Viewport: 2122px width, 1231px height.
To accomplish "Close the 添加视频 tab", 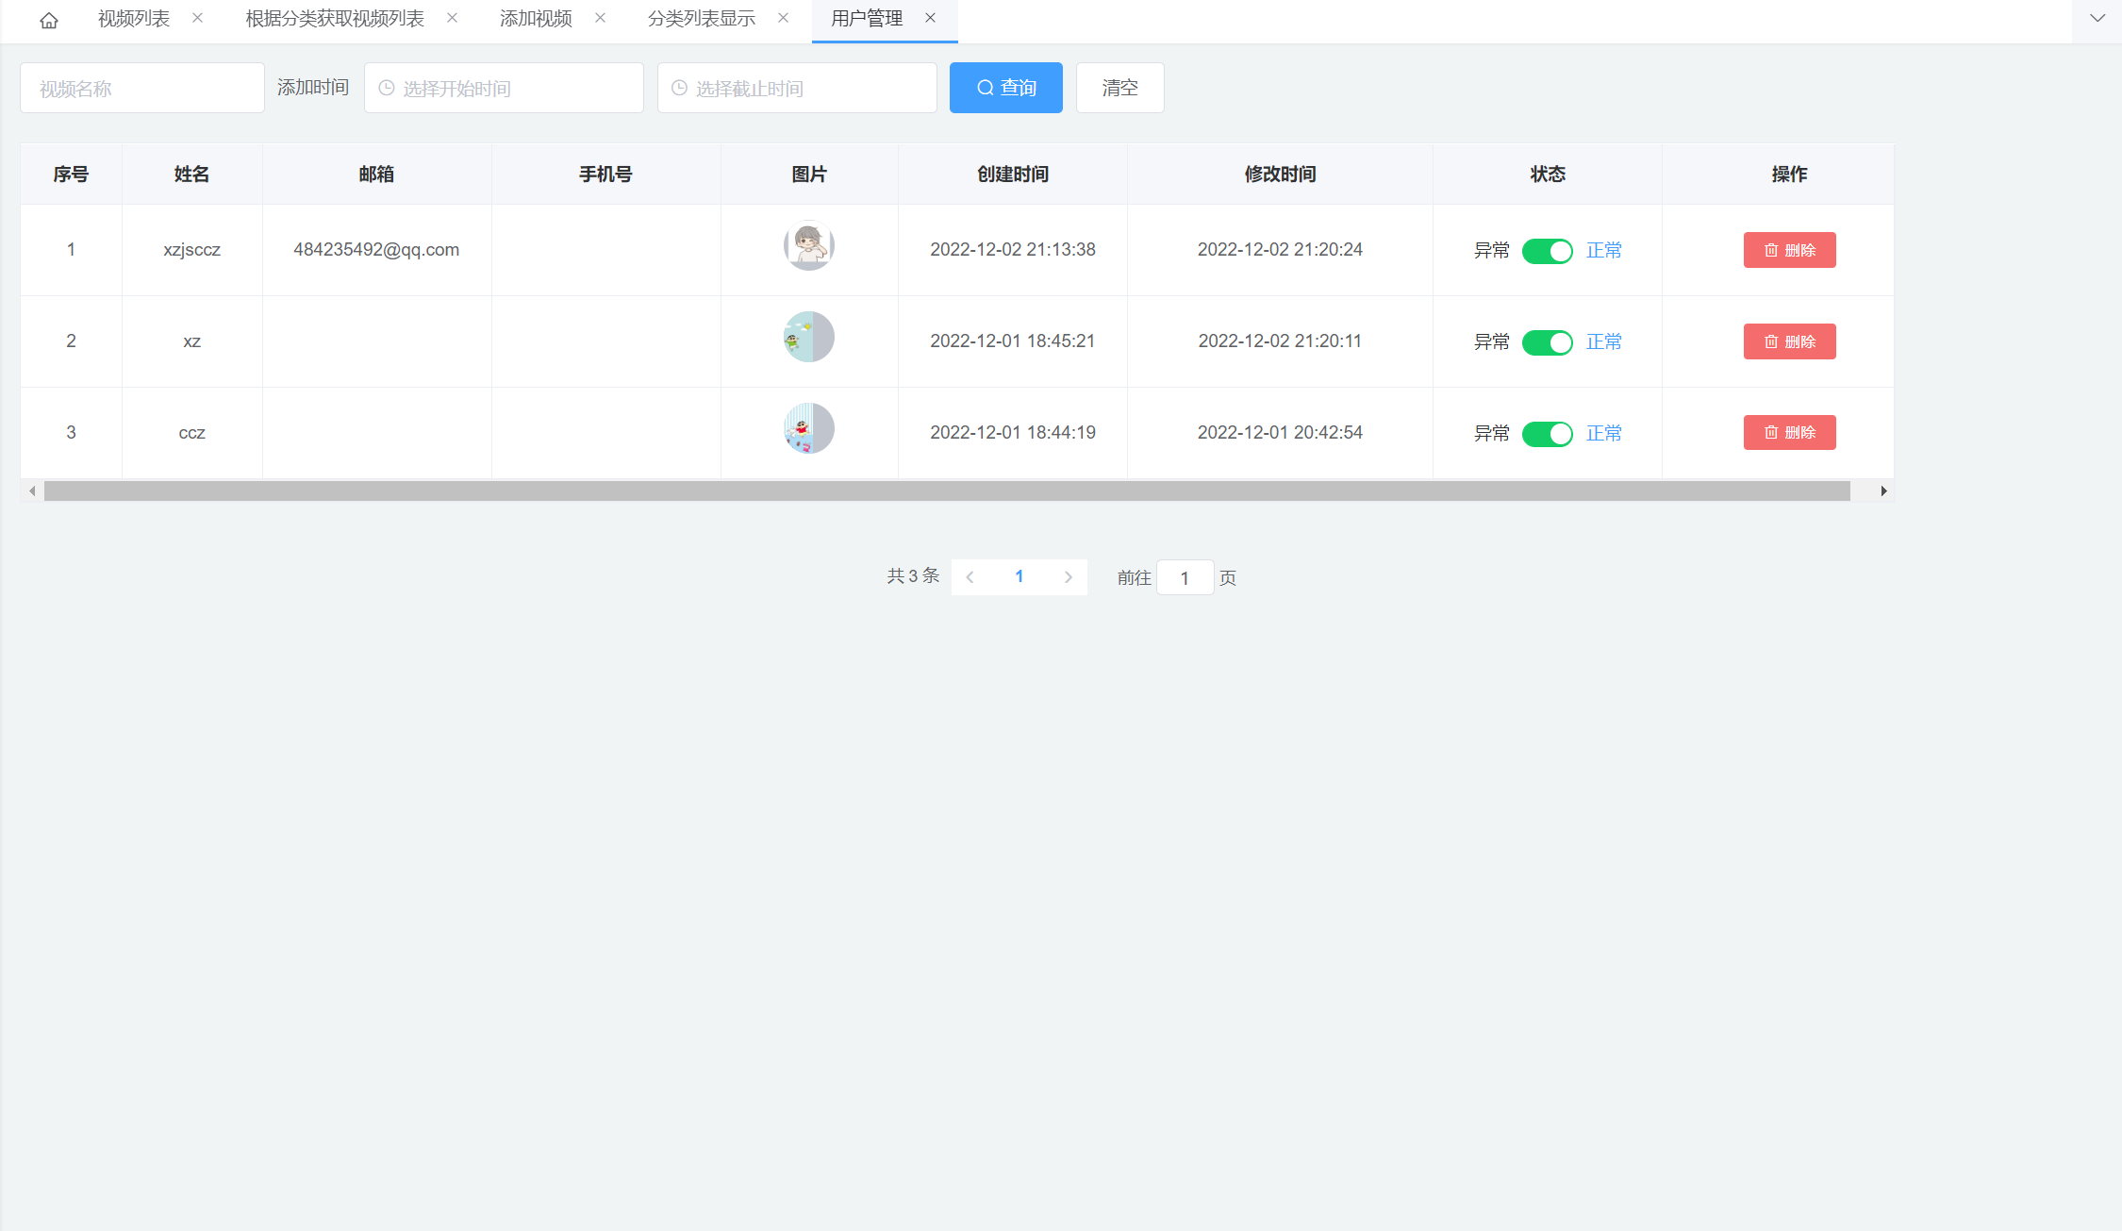I will click(x=600, y=18).
